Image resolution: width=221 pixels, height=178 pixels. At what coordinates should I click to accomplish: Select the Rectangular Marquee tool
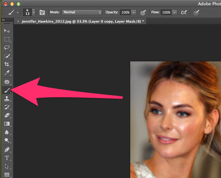click(x=7, y=39)
